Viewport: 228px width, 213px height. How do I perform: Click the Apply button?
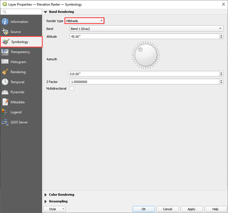191,209
